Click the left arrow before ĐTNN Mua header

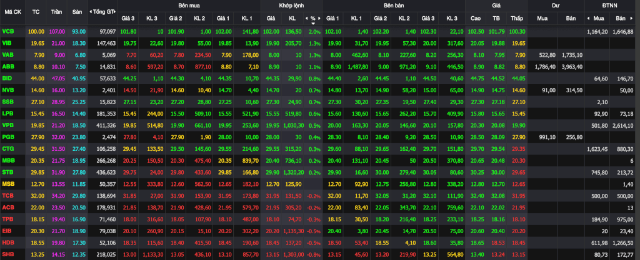[x=589, y=18]
